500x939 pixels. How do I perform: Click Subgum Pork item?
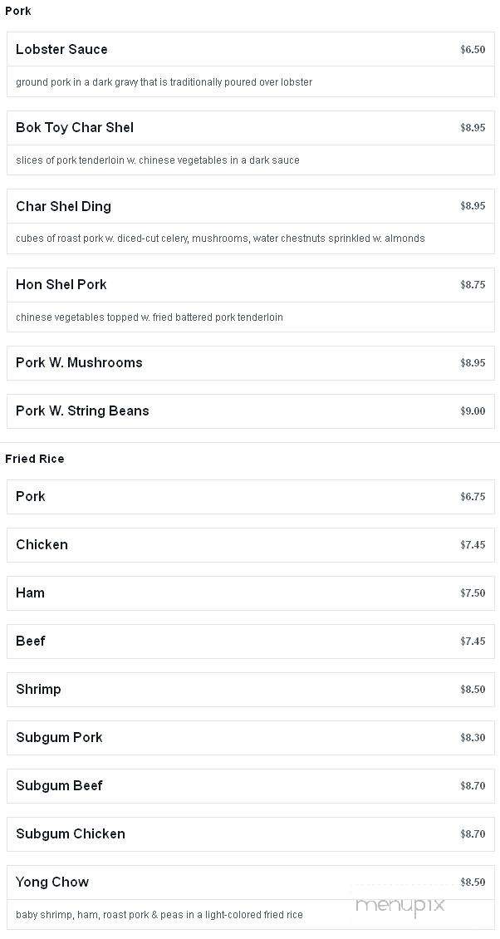click(251, 738)
